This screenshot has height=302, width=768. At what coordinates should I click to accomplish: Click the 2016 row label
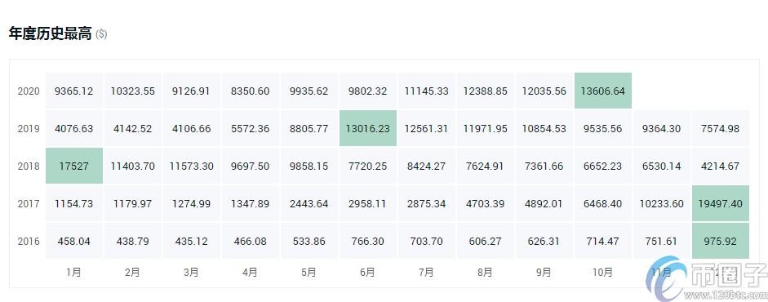tap(29, 242)
